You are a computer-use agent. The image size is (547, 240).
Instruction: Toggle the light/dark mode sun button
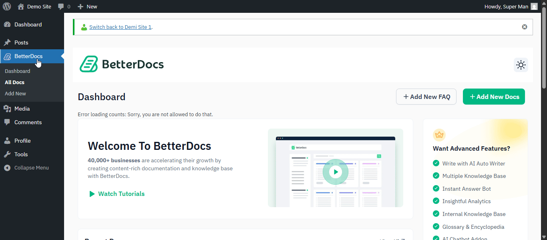tap(521, 65)
